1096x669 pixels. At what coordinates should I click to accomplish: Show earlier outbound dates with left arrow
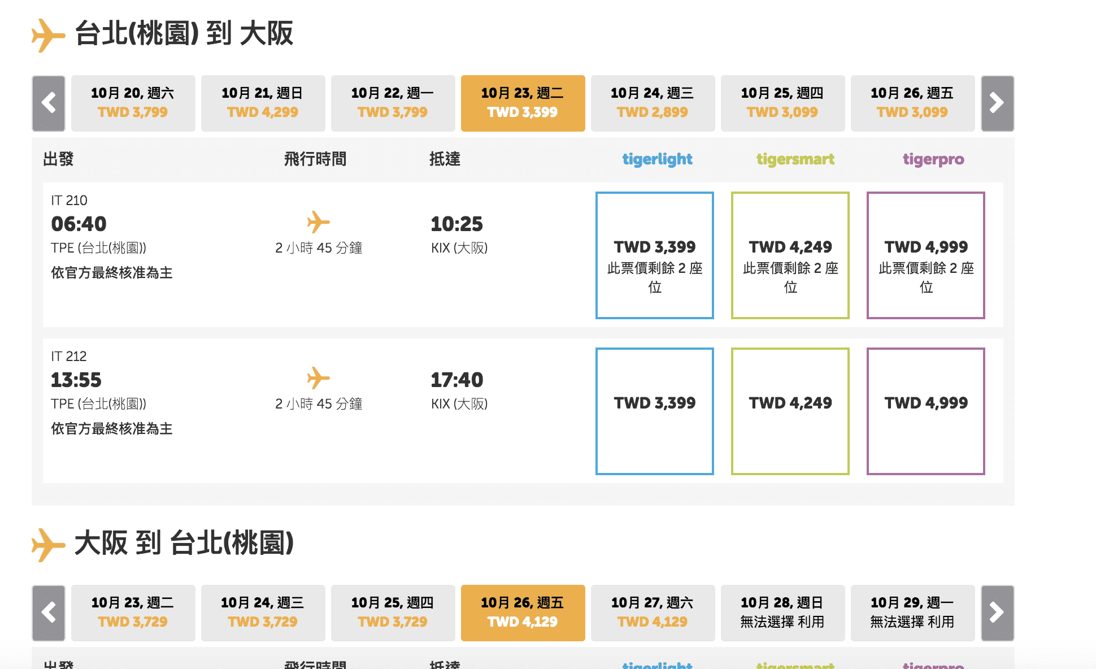point(49,103)
